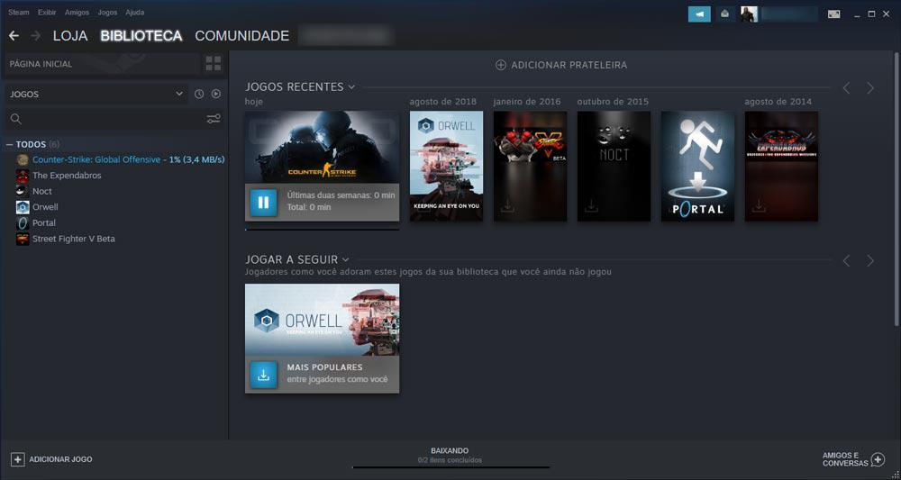Click the user avatar picture
Viewport: 901px width, 480px height.
pyautogui.click(x=749, y=14)
